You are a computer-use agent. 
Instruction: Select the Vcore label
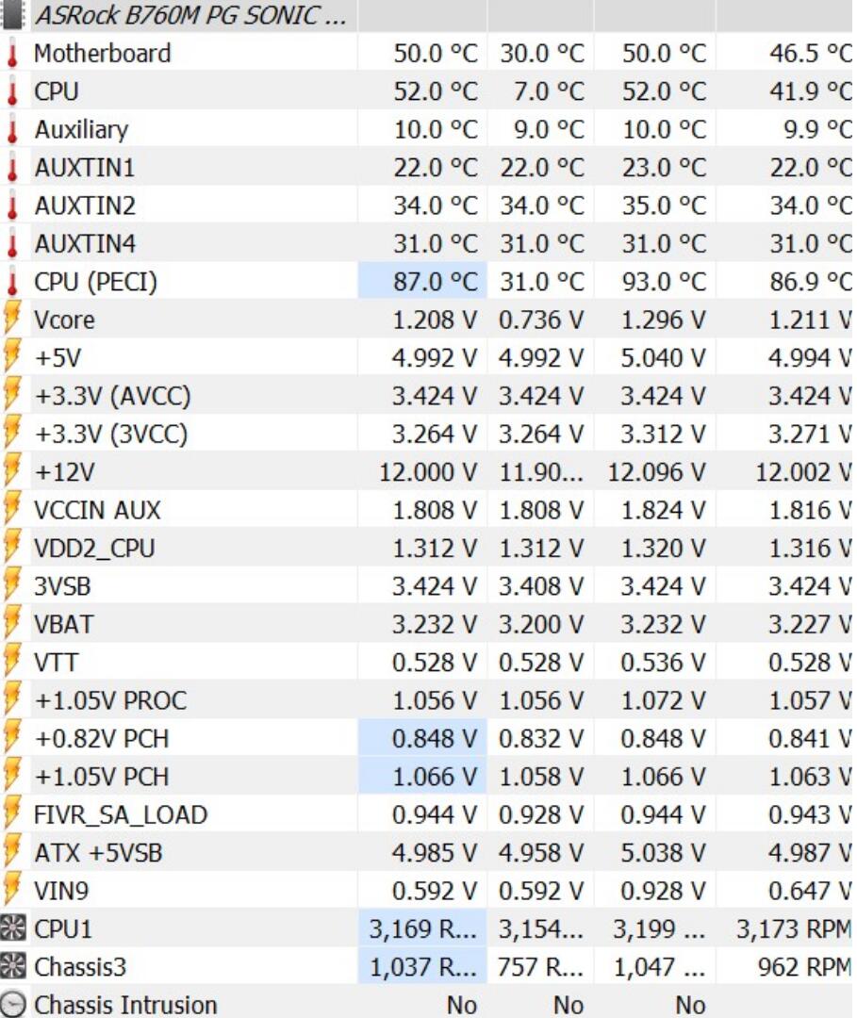(x=64, y=320)
